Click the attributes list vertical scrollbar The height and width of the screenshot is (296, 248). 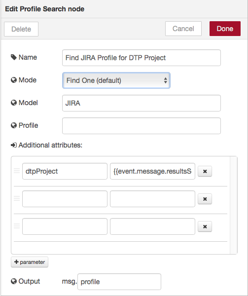[234, 205]
